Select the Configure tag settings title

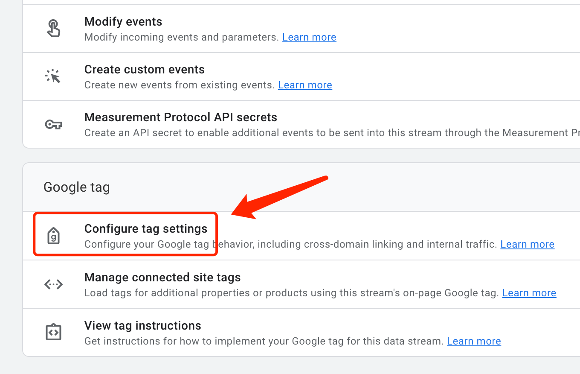146,229
